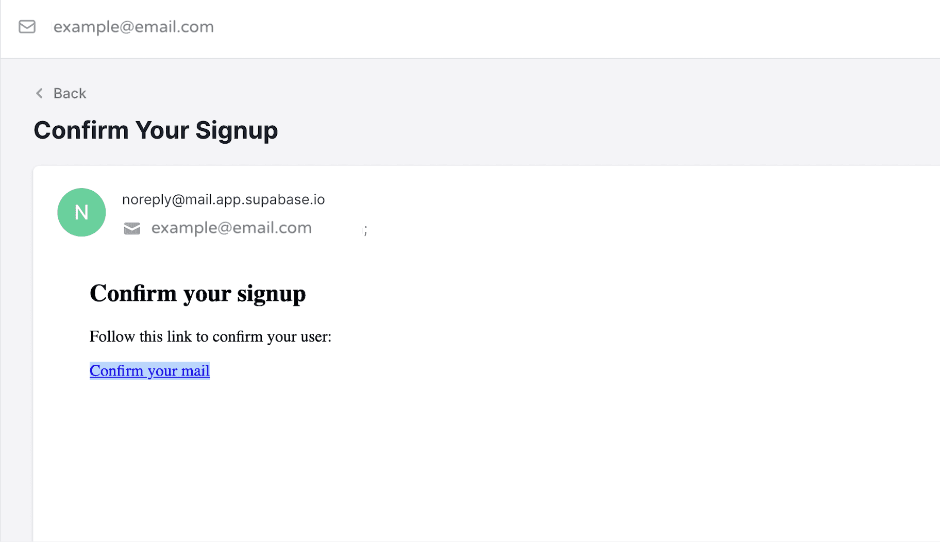Click the gray envelope icon beside recipient address
Image resolution: width=940 pixels, height=542 pixels.
(x=132, y=228)
